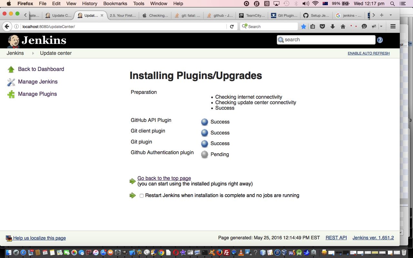413x258 pixels.
Task: Click the blue bookmark star icon
Action: click(x=304, y=26)
